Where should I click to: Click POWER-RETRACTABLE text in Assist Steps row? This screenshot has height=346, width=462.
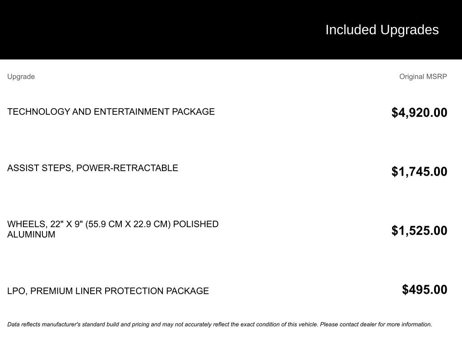tap(127, 168)
